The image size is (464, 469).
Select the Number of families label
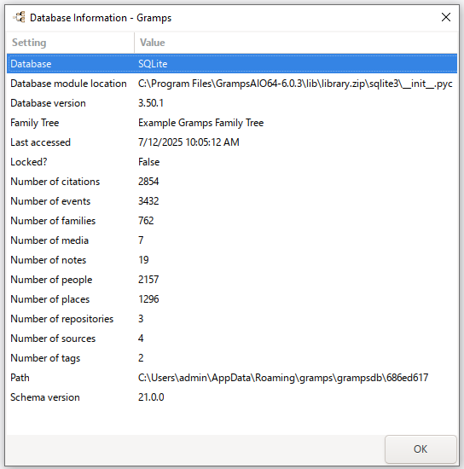(x=53, y=221)
